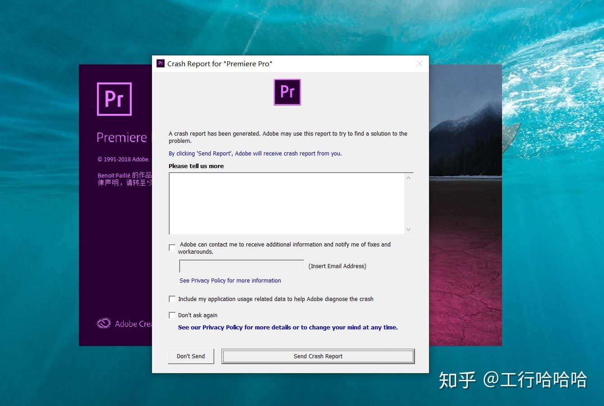
Task: Check 'Include my application usage related data'
Action: [172, 299]
